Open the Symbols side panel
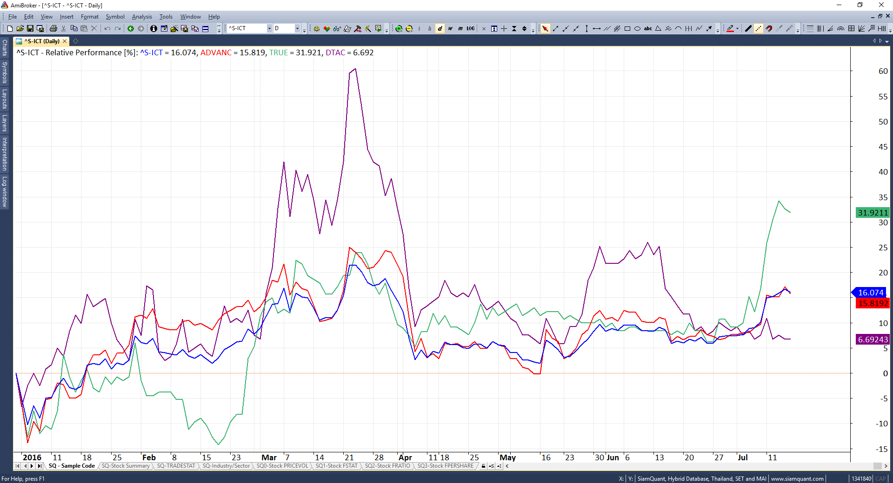This screenshot has height=483, width=893. [x=5, y=72]
